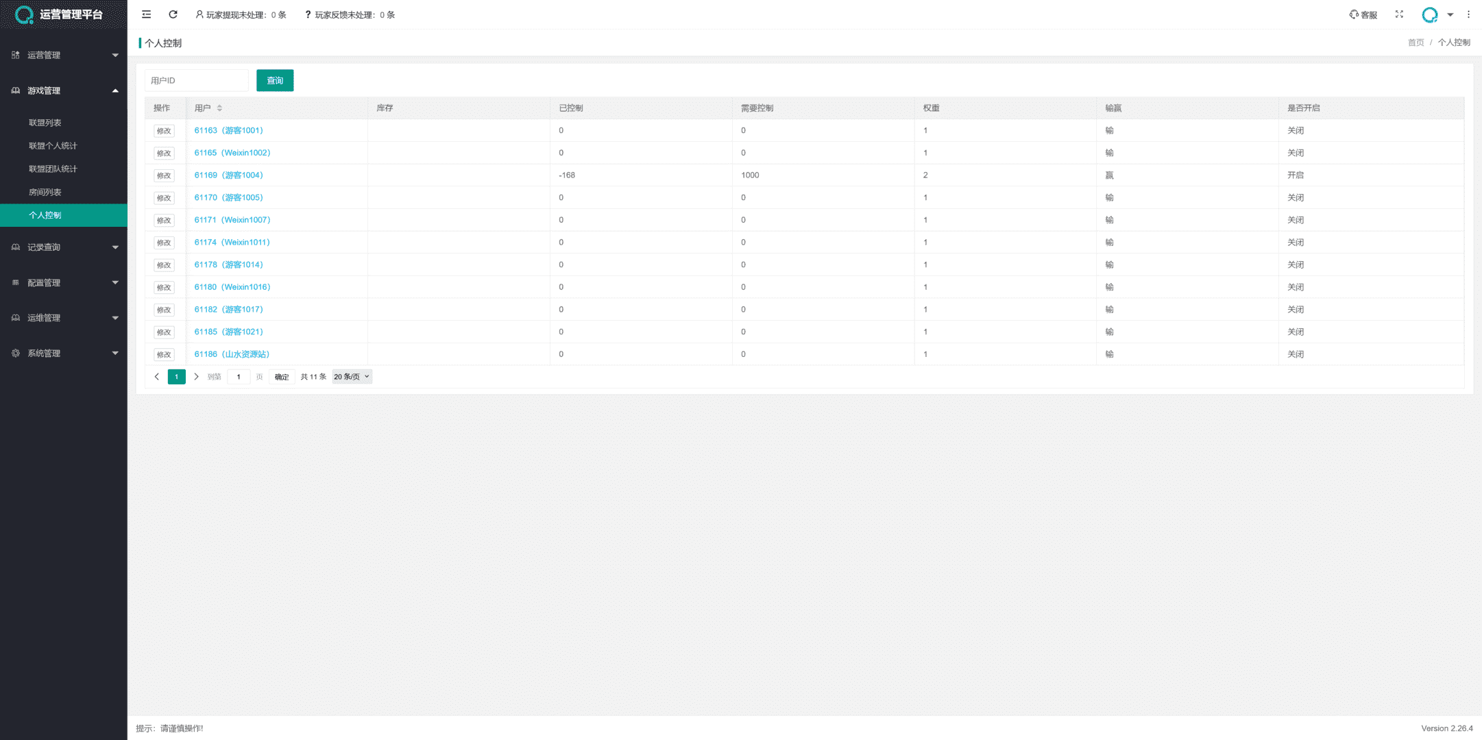This screenshot has width=1482, height=740.
Task: Click the 用户 column sort arrows
Action: (219, 108)
